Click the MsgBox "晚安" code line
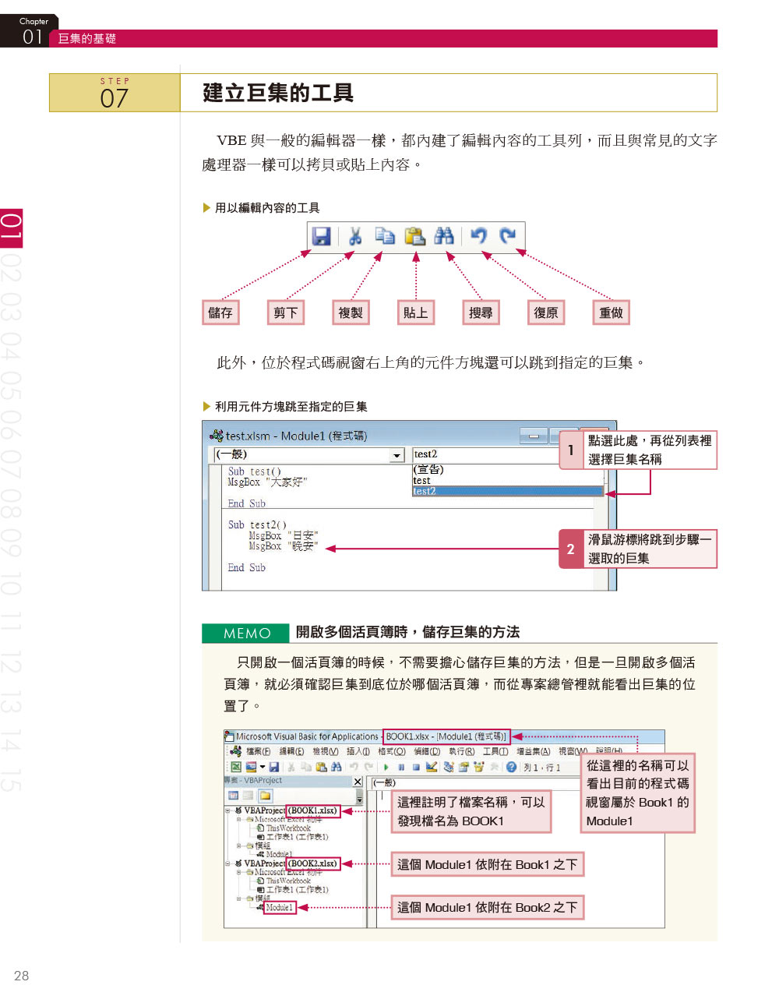779x985 pixels. click(x=284, y=546)
